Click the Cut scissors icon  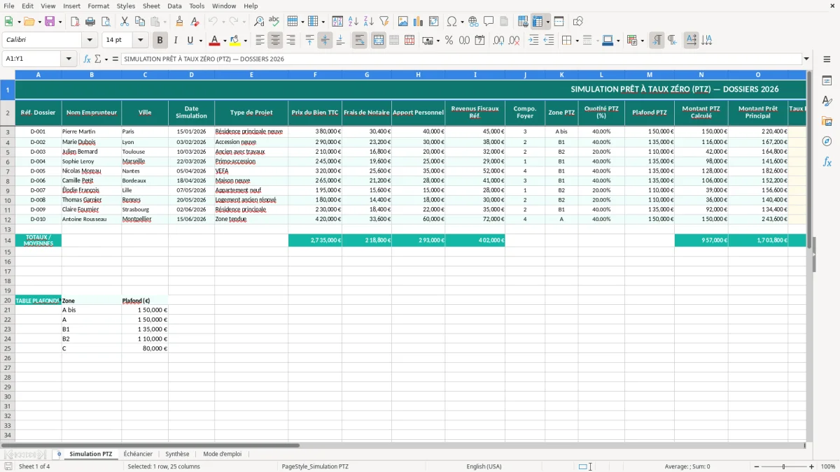click(x=125, y=22)
